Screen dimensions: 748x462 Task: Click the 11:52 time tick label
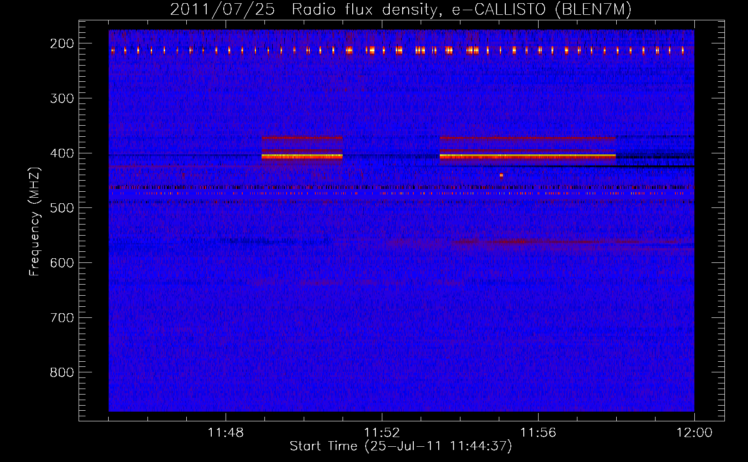[382, 433]
